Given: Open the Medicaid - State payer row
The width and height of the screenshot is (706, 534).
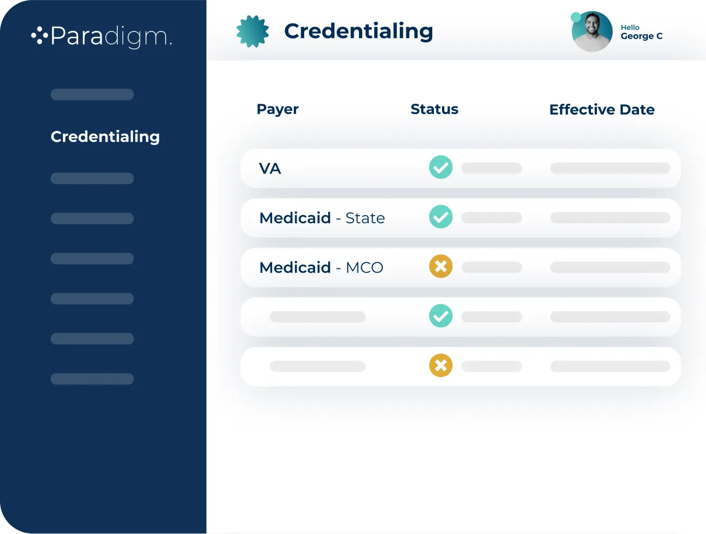Looking at the screenshot, I should (322, 218).
